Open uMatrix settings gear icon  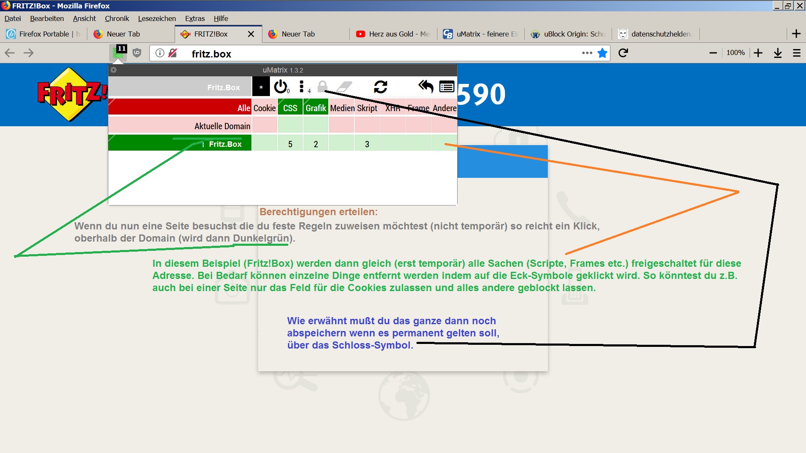(113, 70)
